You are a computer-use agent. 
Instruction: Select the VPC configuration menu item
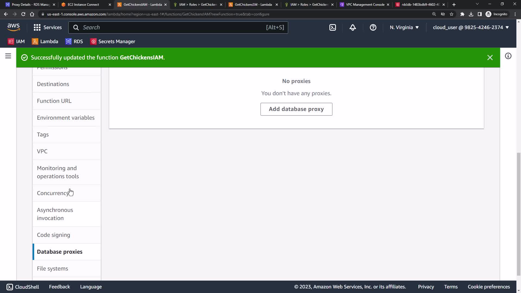tap(42, 151)
